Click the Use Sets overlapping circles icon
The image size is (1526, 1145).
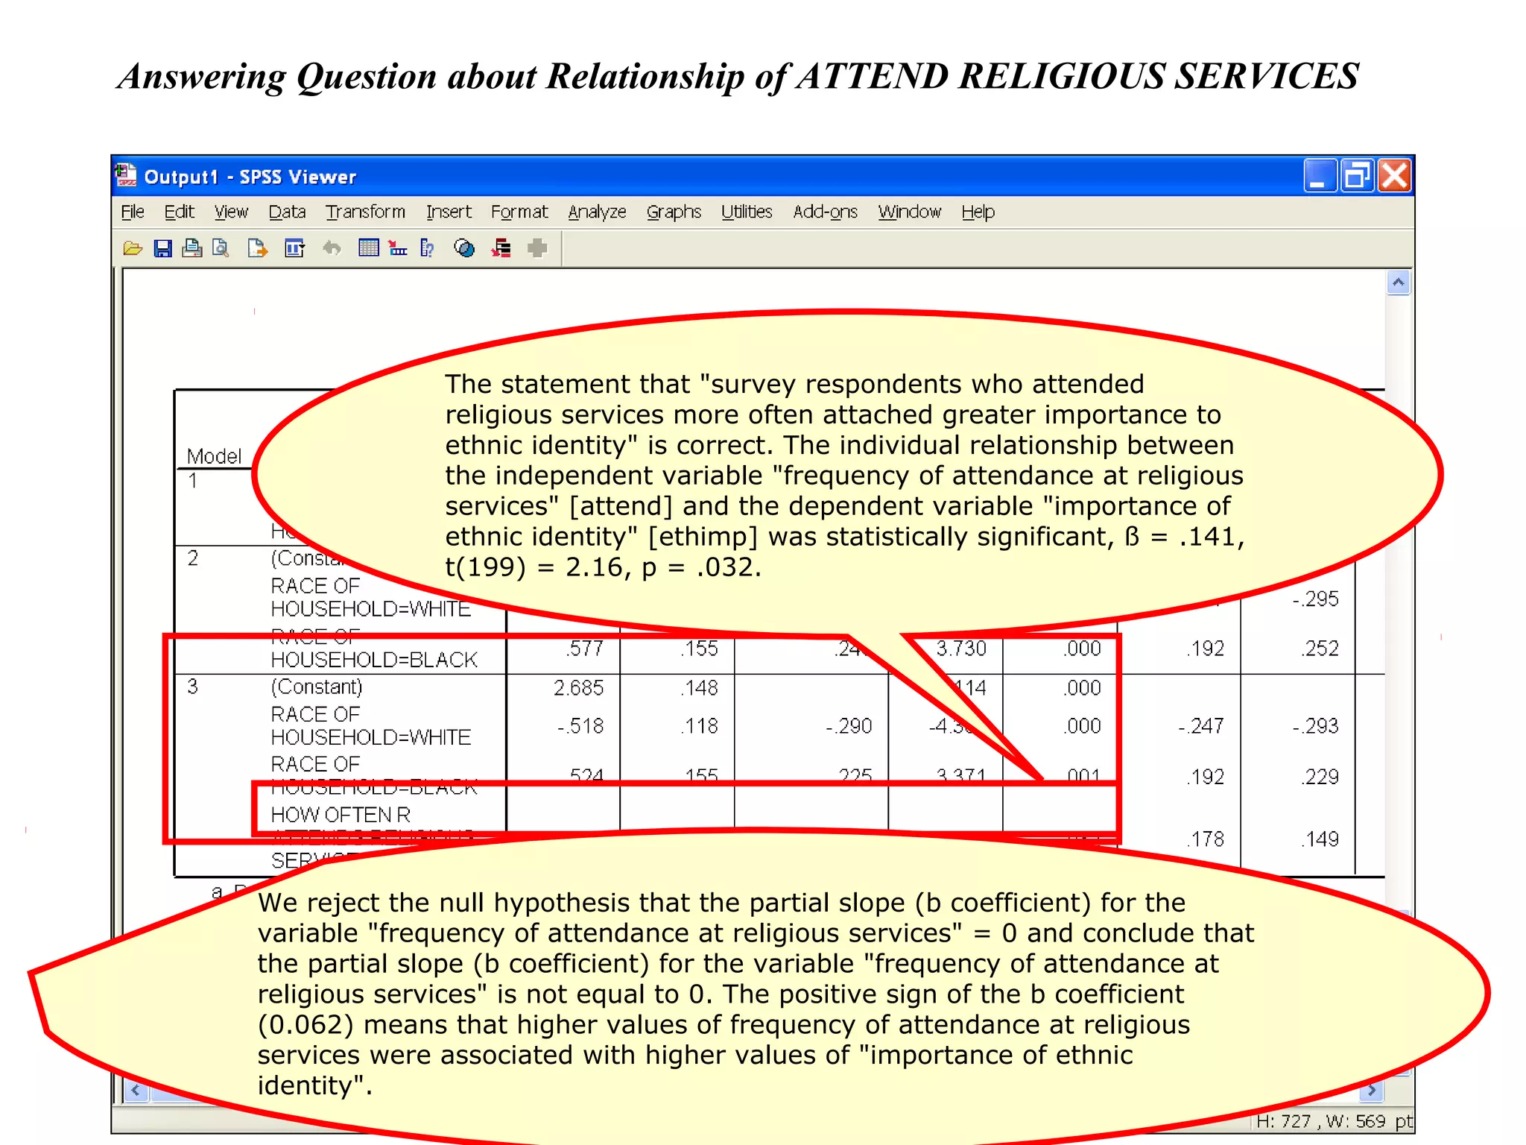[464, 248]
